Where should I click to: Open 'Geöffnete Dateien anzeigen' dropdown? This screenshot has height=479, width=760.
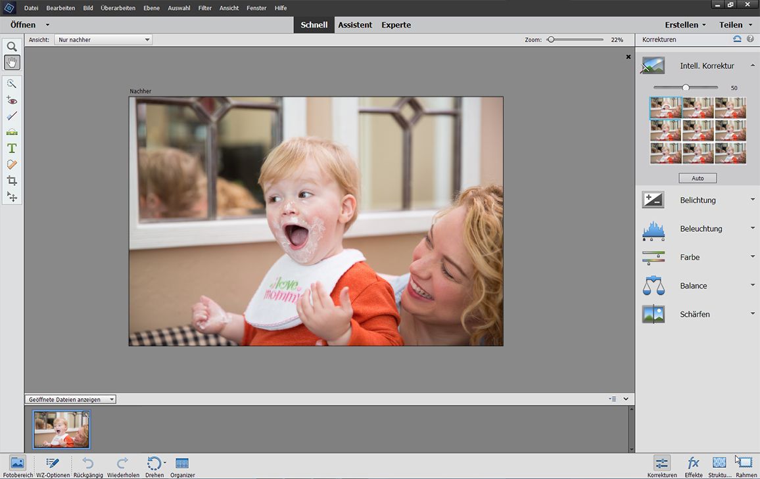pyautogui.click(x=70, y=399)
